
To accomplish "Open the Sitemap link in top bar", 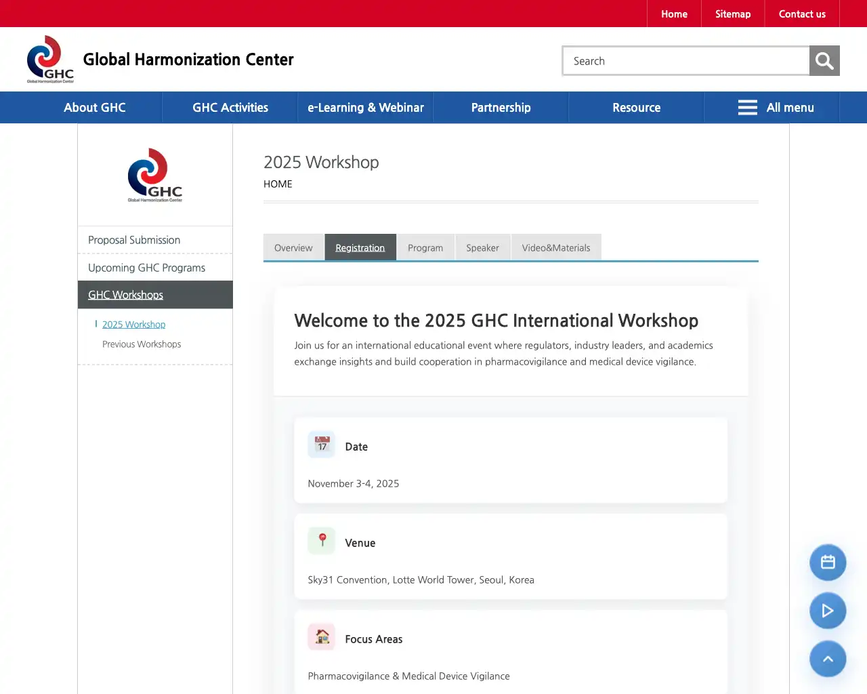I will point(733,14).
